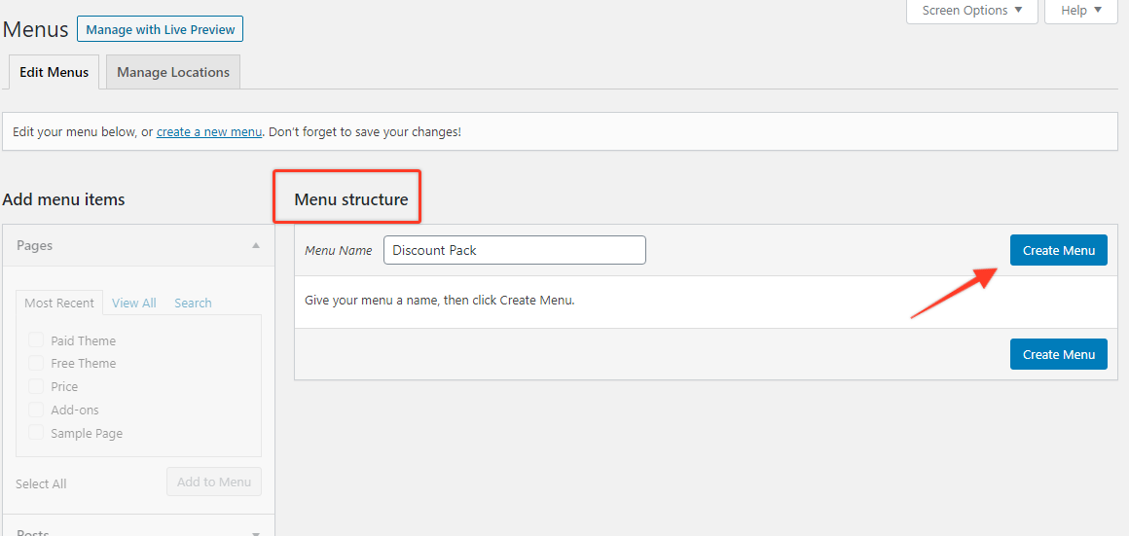Click the top Create Menu button
This screenshot has width=1129, height=536.
[x=1059, y=250]
